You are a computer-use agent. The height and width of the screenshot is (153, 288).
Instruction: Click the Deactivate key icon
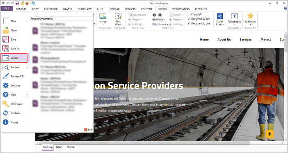(x=5, y=104)
